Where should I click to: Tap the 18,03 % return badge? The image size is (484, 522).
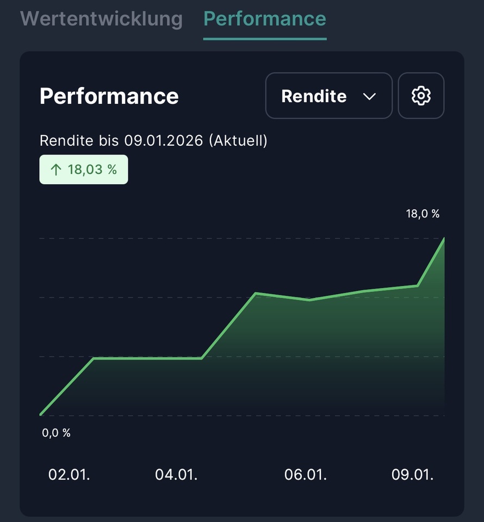tap(84, 170)
